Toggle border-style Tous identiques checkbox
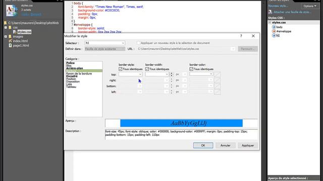The image size is (323, 181). (121, 69)
